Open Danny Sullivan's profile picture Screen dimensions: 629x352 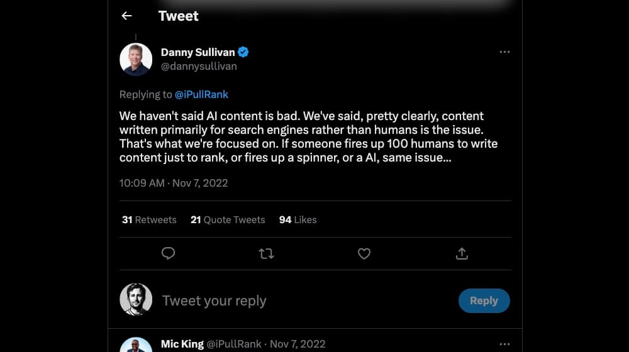pyautogui.click(x=136, y=59)
